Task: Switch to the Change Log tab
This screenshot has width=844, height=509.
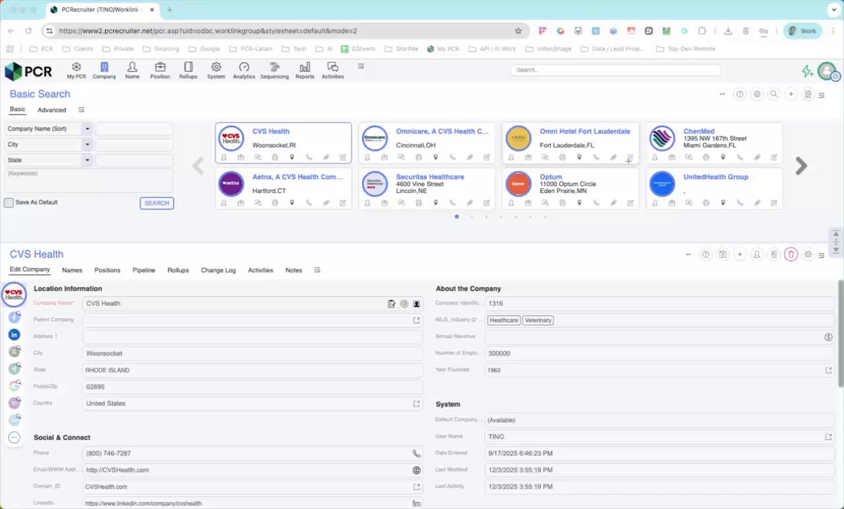Action: [218, 270]
